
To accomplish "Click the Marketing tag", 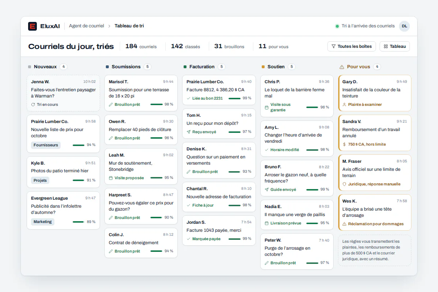I will [43, 222].
